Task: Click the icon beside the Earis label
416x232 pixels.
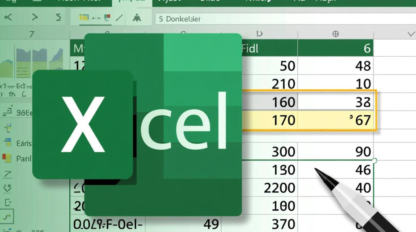Action: pyautogui.click(x=7, y=143)
